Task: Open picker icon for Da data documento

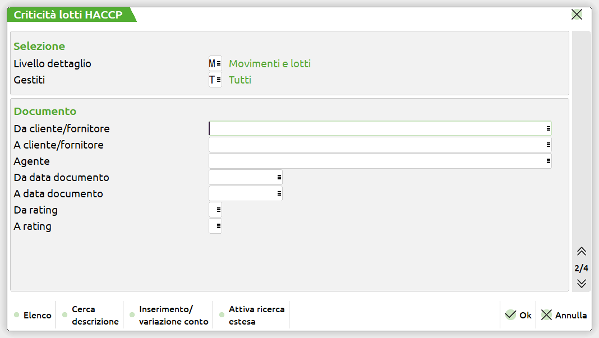Action: click(x=279, y=178)
